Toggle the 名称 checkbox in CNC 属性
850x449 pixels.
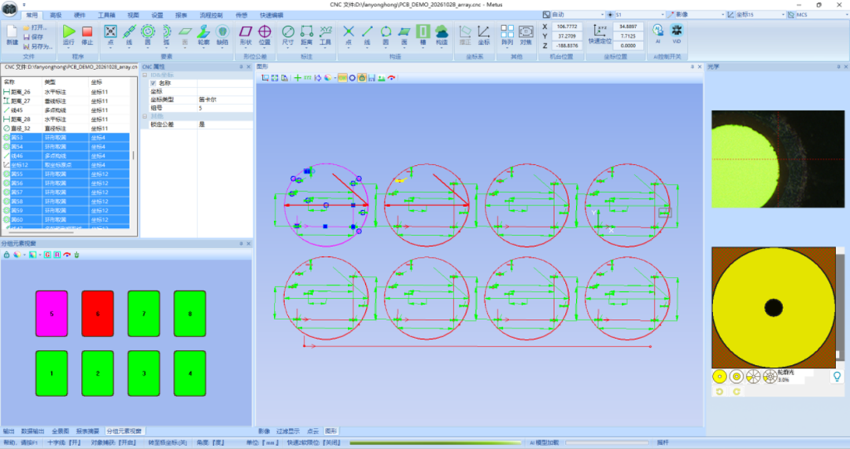[153, 83]
